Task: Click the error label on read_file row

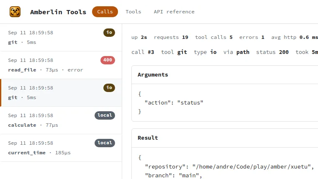Action: pos(75,70)
